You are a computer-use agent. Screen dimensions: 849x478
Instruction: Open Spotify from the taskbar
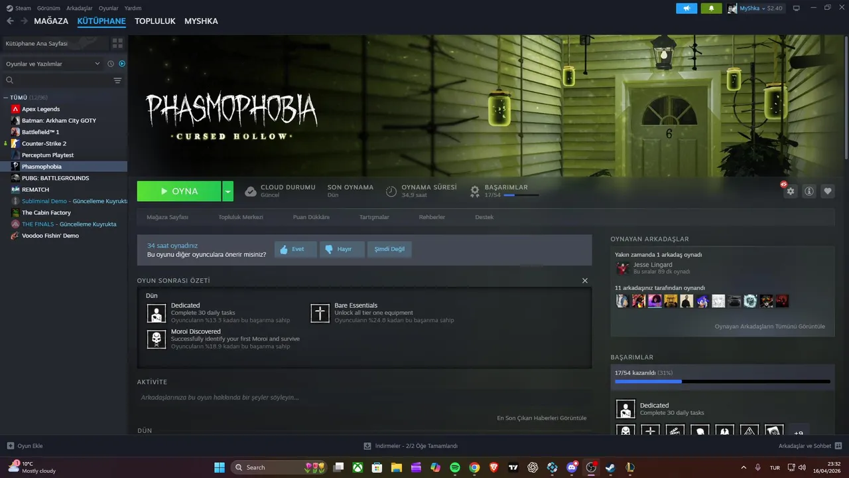455,467
